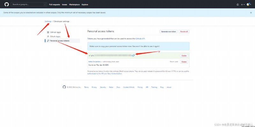The height and width of the screenshot is (127, 255).
Task: Expand the plus create-new dropdown
Action: click(243, 4)
